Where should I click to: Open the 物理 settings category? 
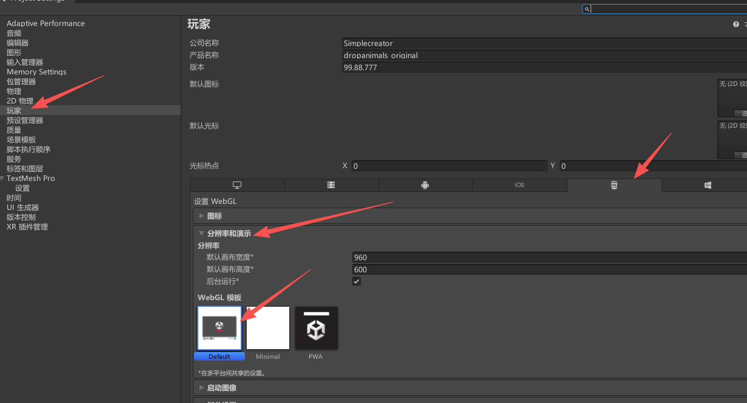click(x=14, y=91)
